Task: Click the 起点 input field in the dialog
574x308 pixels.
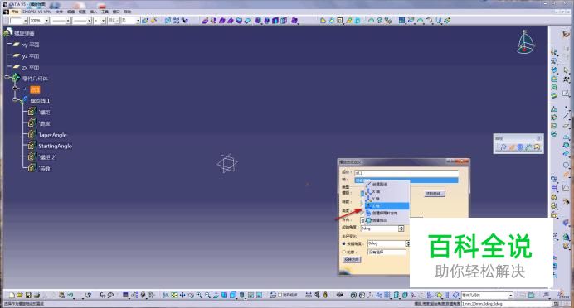Action: pos(406,173)
